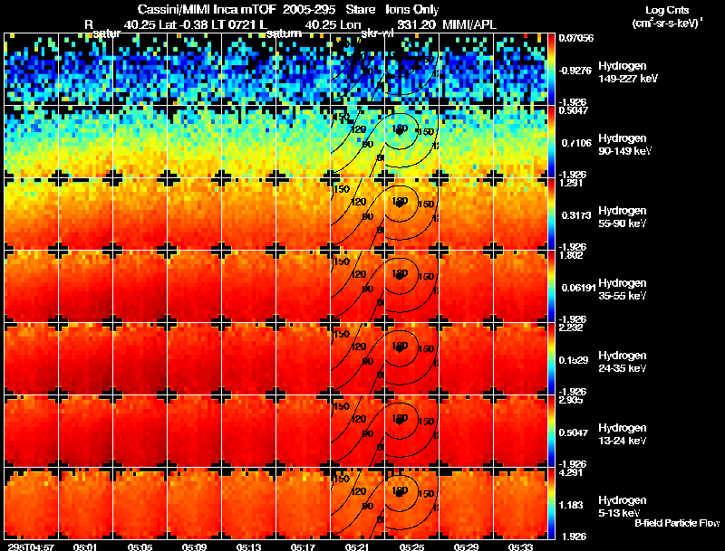Click the 180 contour marker in the 55-90 keV row
This screenshot has width=725, height=551.
point(400,201)
